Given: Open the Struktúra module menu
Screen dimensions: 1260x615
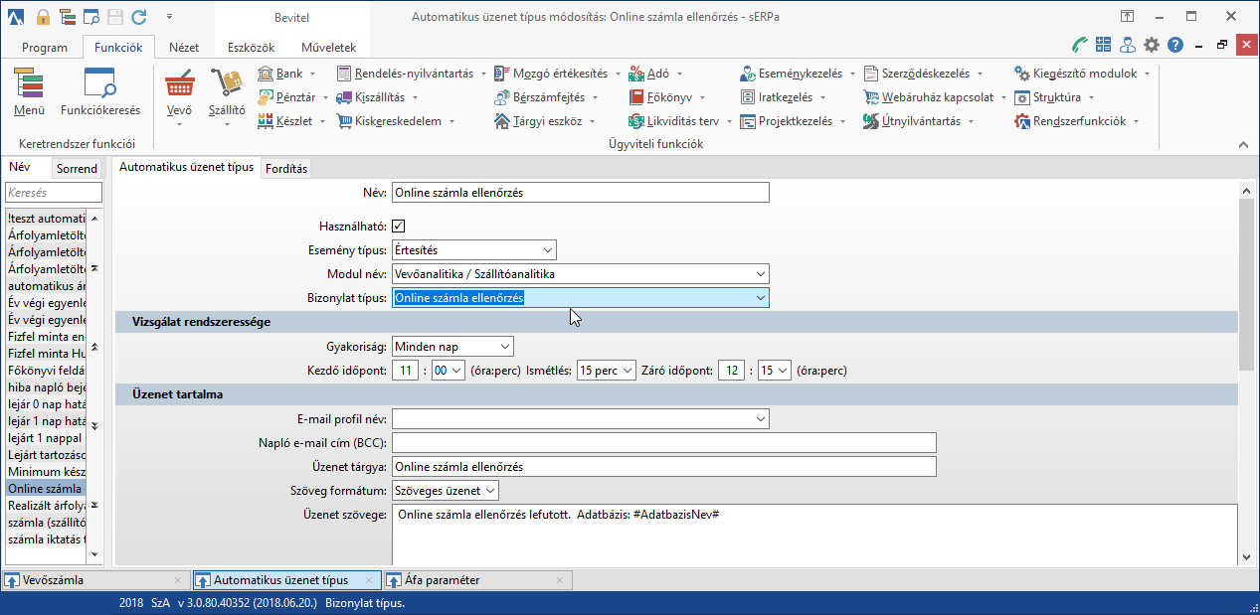Looking at the screenshot, I should 1054,97.
